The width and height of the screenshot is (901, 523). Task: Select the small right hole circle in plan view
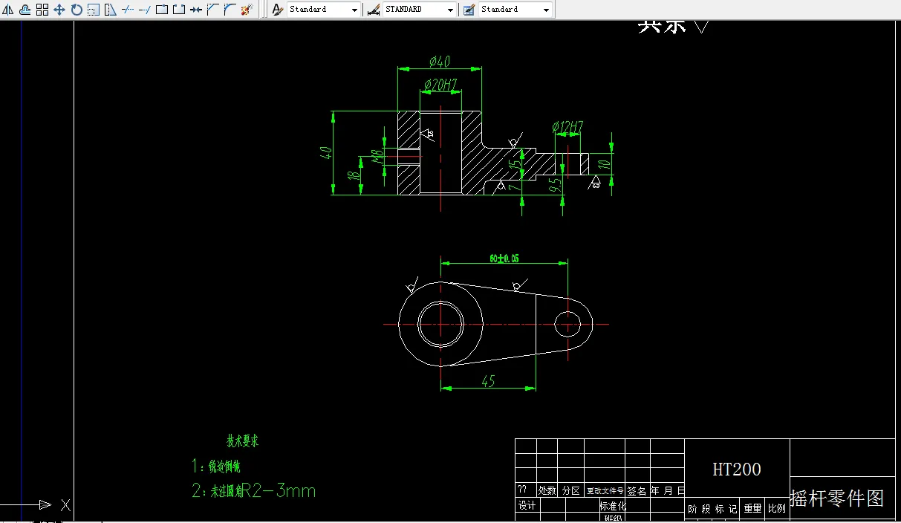tap(567, 324)
